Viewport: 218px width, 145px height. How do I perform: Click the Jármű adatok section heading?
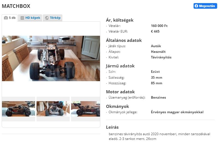click(120, 66)
